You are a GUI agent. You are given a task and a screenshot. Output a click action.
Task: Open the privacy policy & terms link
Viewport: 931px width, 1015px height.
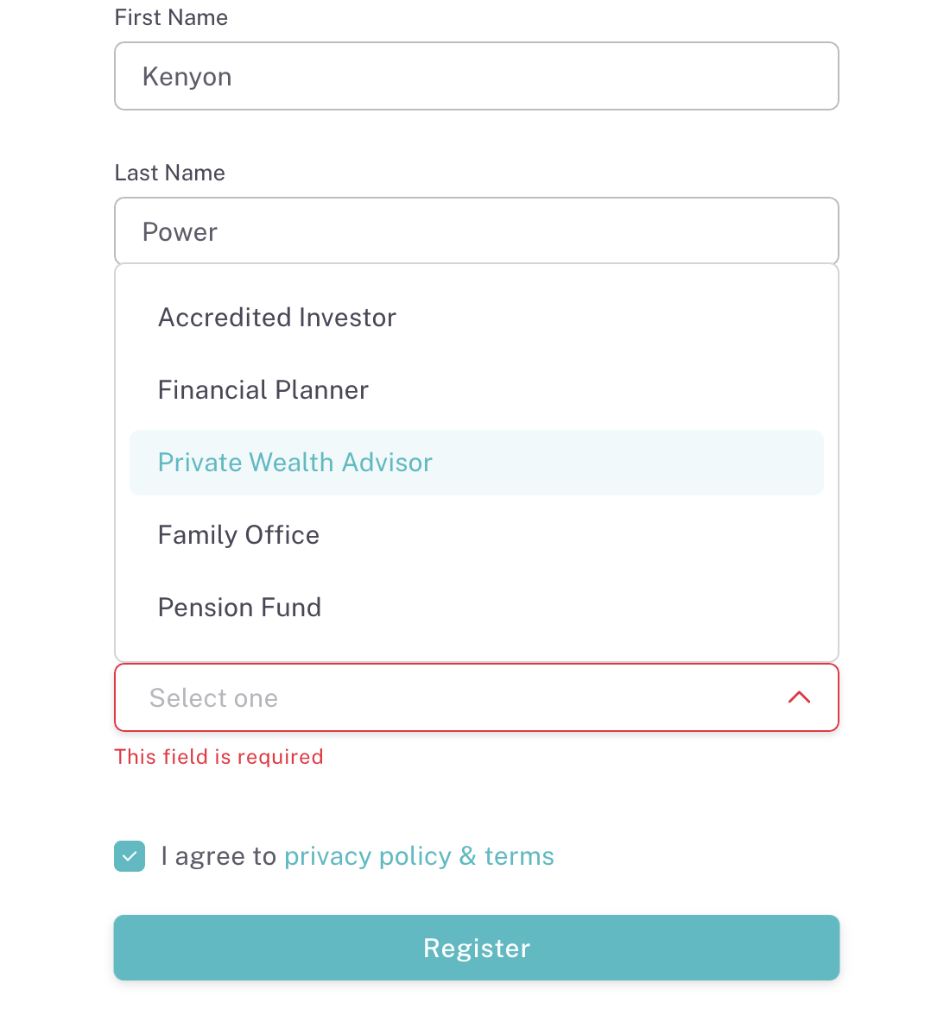click(419, 856)
